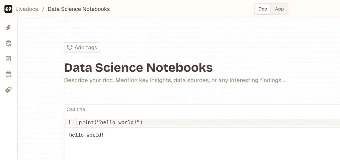This screenshot has height=160, width=340.
Task: Switch to App view
Action: (x=279, y=9)
